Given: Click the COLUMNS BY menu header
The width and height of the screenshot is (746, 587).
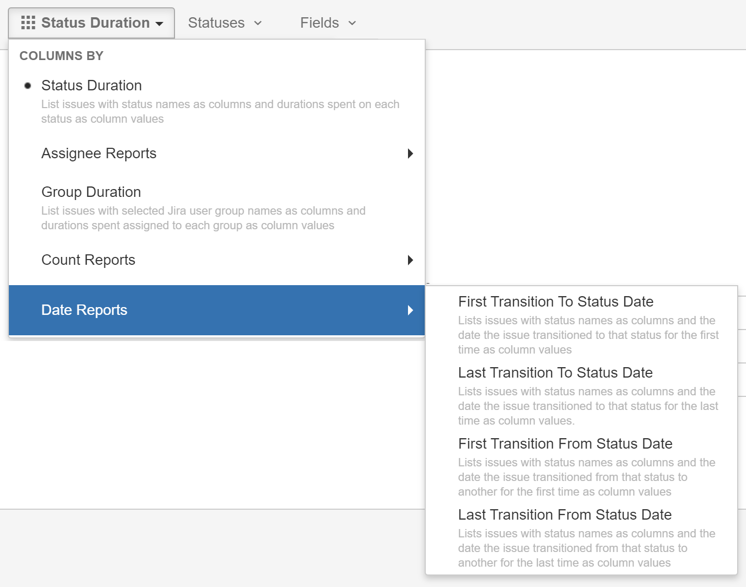Looking at the screenshot, I should (61, 56).
